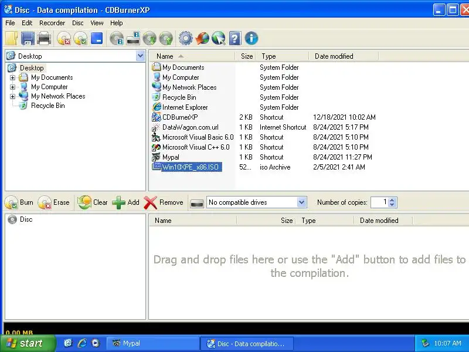Click the Internet Explorer icon in the file list

[156, 107]
